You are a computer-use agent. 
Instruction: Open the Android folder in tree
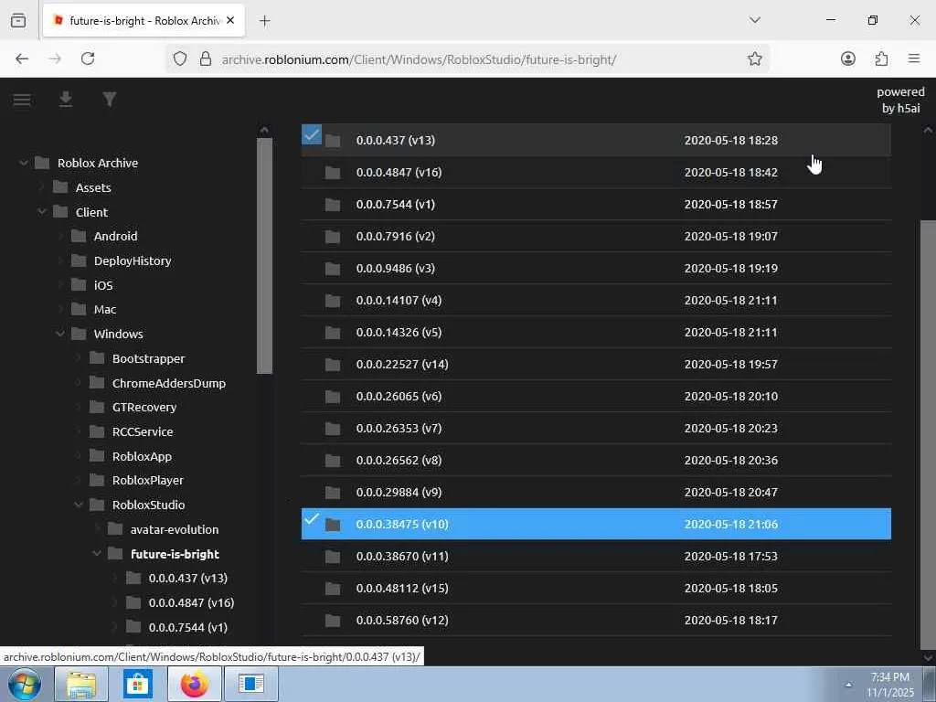(116, 236)
